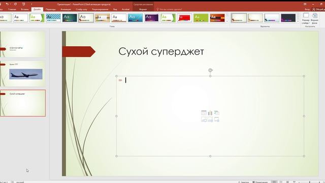Image resolution: width=325 pixels, height=183 pixels.
Task: Choose the second beige variant
Action: tap(255, 18)
